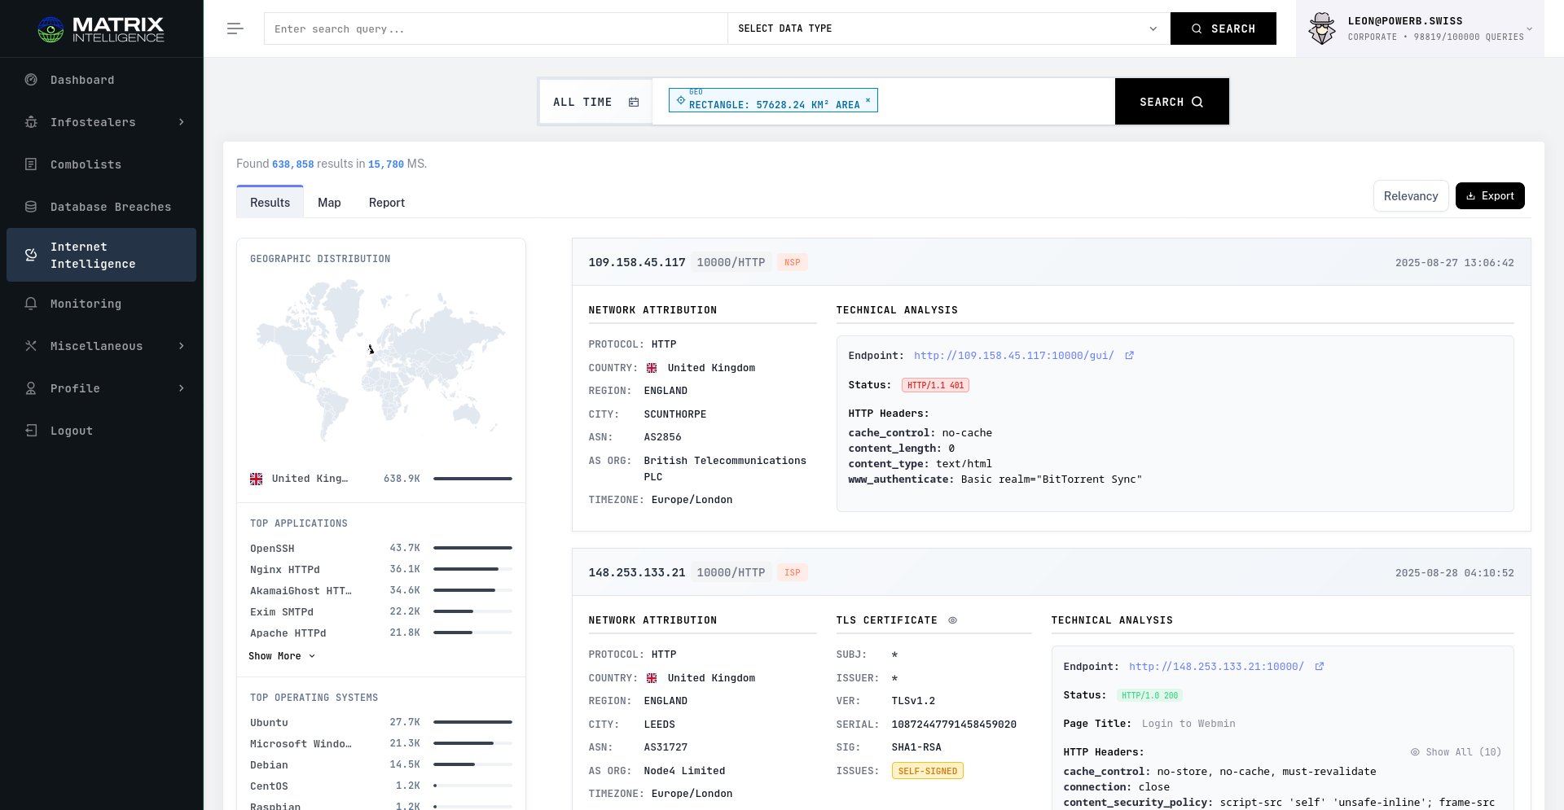
Task: Switch to the Map tab
Action: click(x=329, y=203)
